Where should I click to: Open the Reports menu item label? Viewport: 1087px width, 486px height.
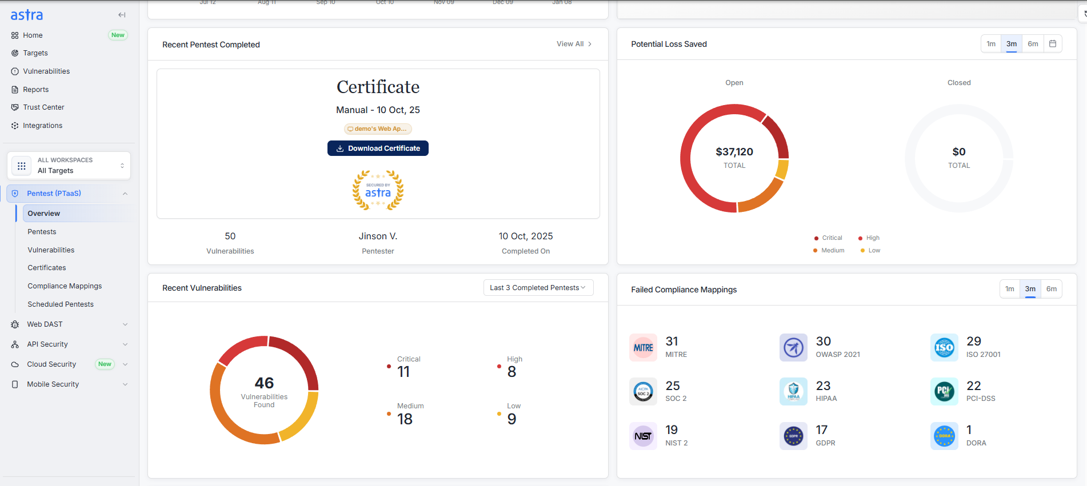tap(35, 90)
